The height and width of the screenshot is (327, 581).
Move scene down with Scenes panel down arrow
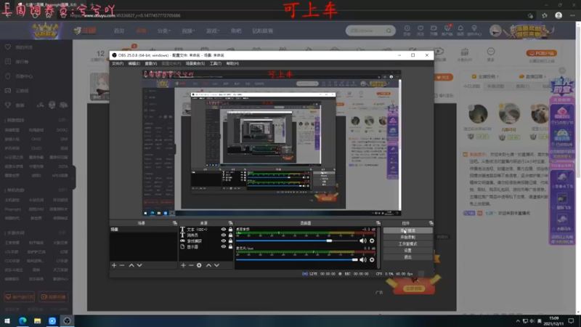[x=139, y=265]
